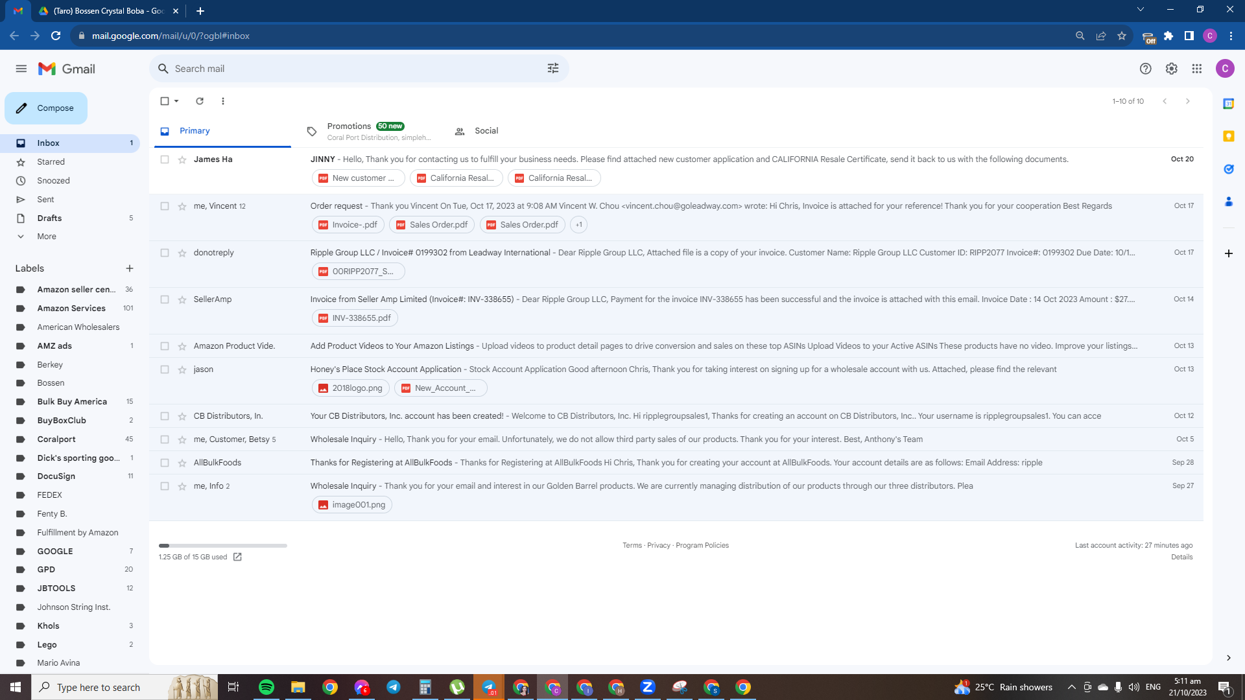Open the Terms link
The height and width of the screenshot is (700, 1245).
632,546
